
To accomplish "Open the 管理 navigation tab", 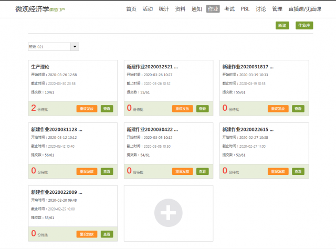I will [x=277, y=9].
